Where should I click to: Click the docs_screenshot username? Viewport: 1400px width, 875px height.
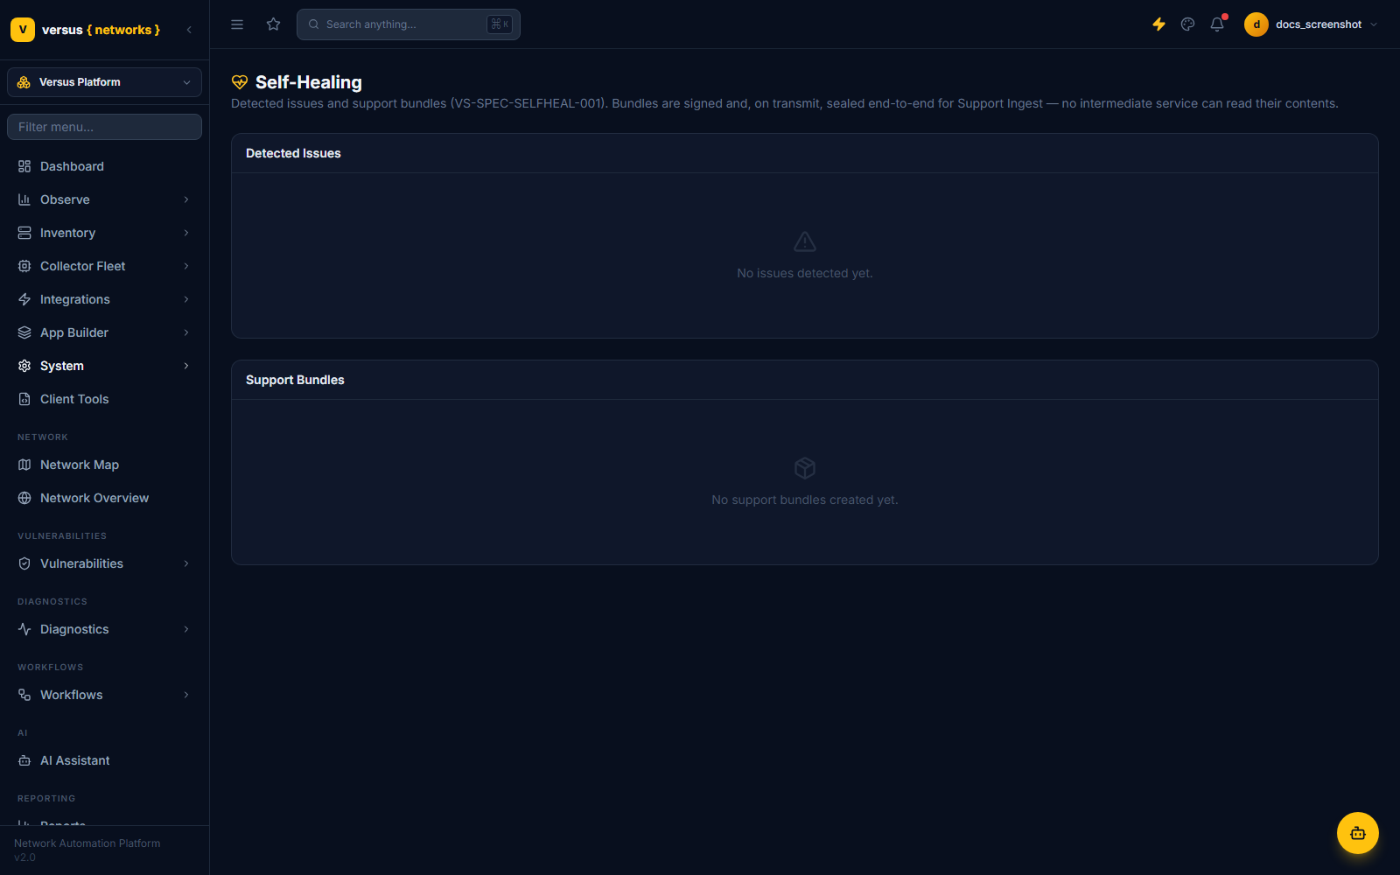click(x=1319, y=24)
